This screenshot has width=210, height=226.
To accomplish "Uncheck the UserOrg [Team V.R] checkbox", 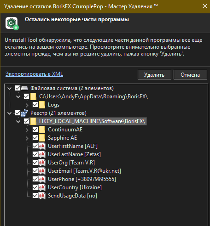I will [35, 163].
